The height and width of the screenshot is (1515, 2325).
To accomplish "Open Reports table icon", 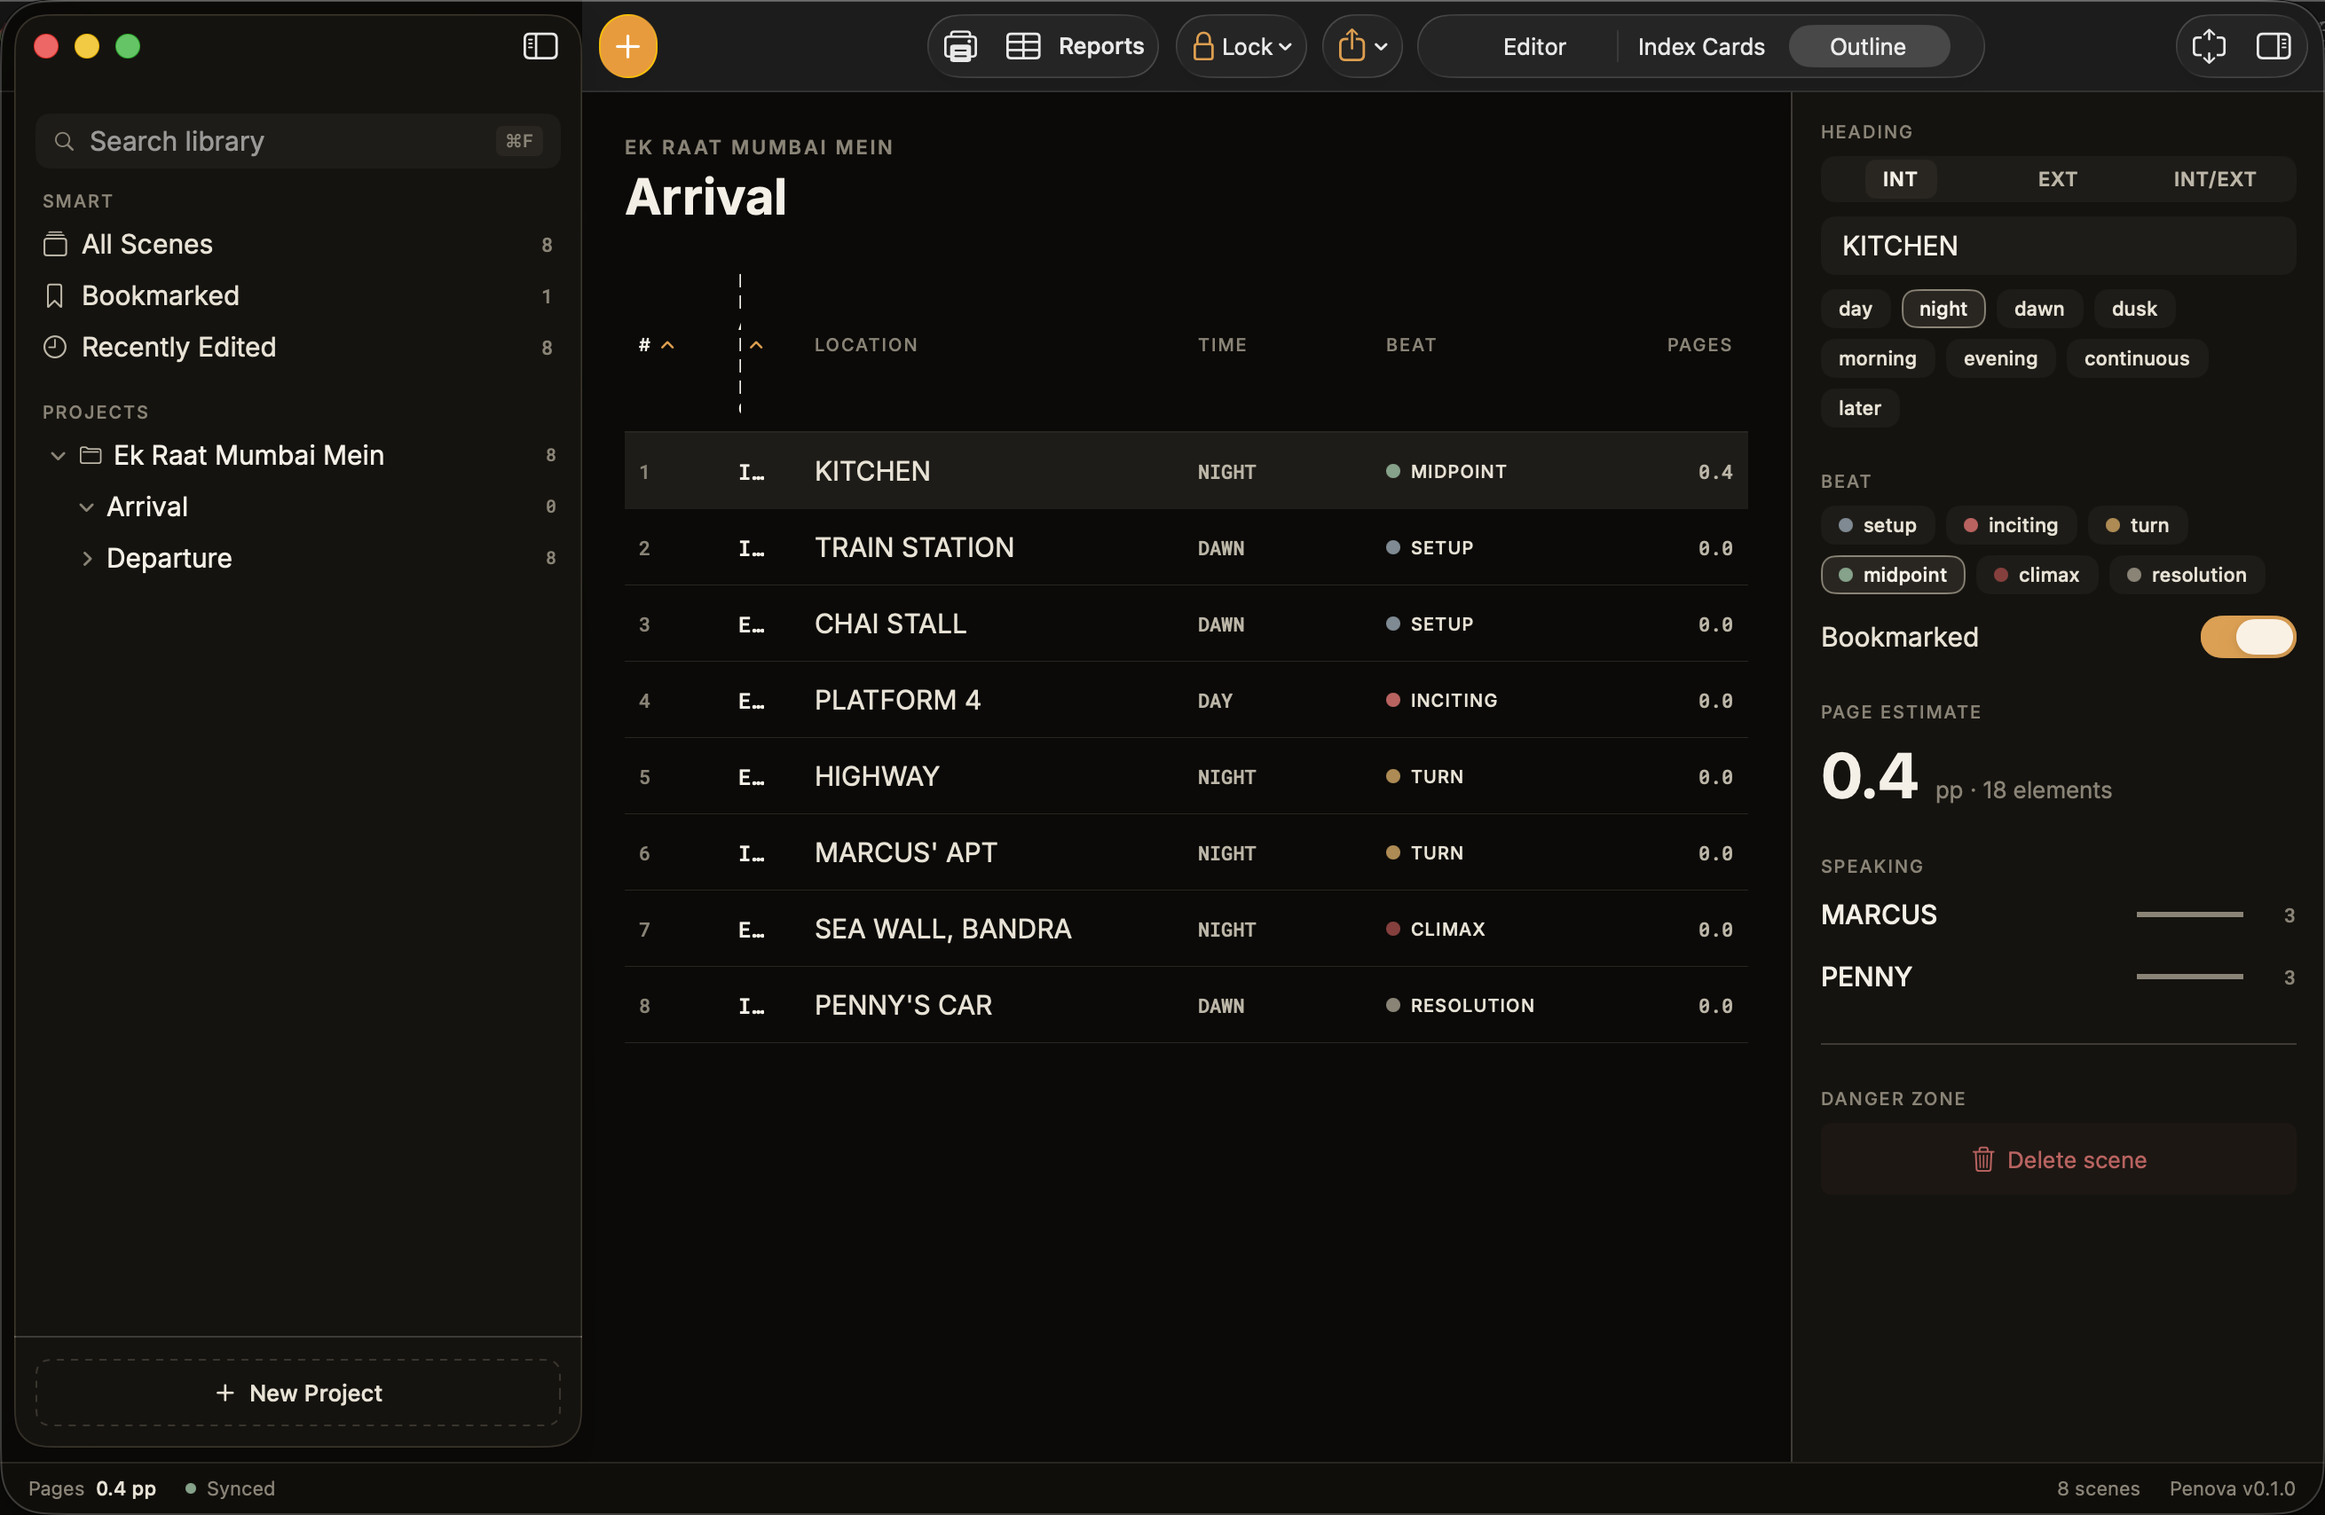I will 1023,46.
